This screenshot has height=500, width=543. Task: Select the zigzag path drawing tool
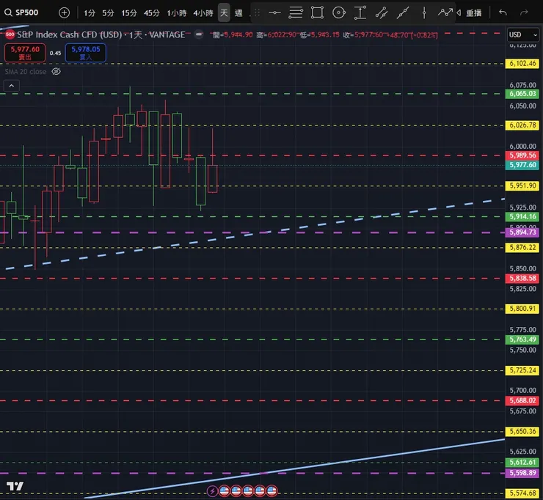click(445, 12)
